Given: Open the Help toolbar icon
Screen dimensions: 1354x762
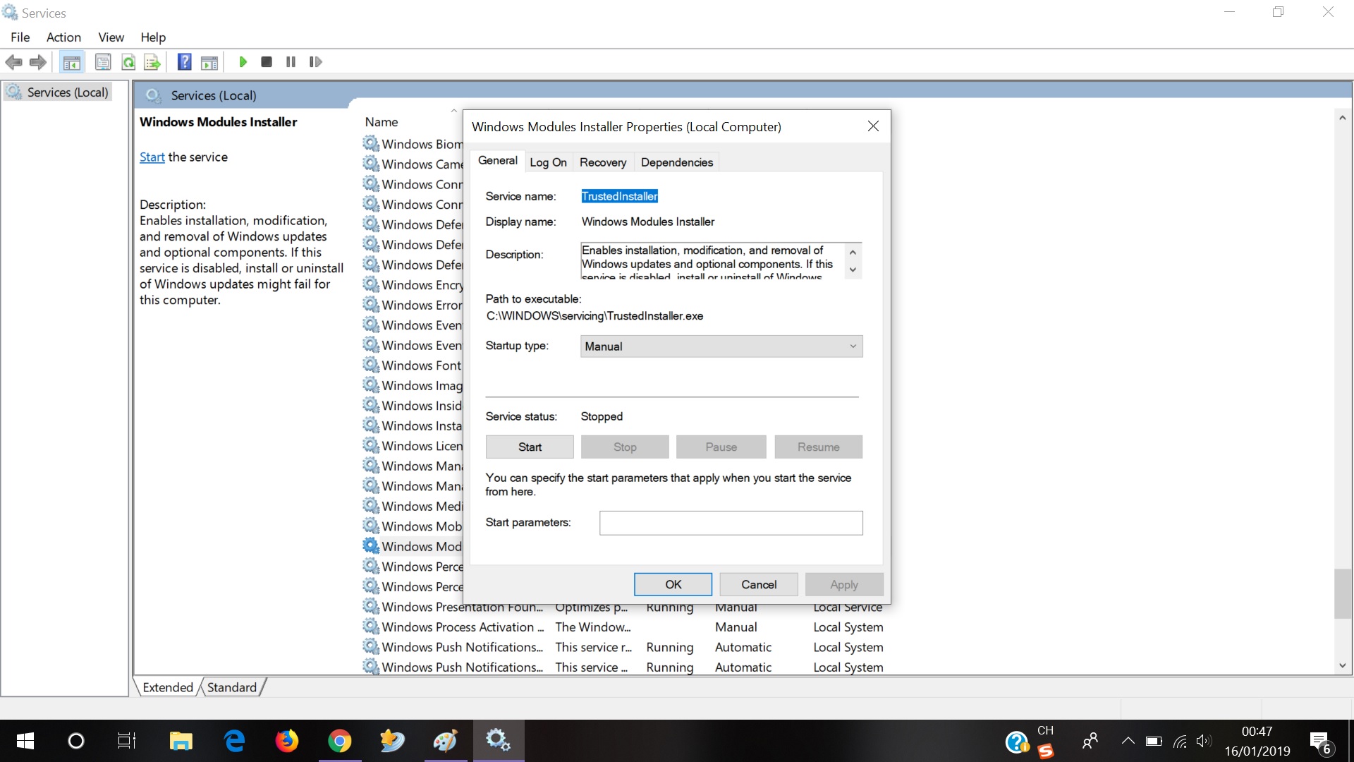Looking at the screenshot, I should coord(184,62).
